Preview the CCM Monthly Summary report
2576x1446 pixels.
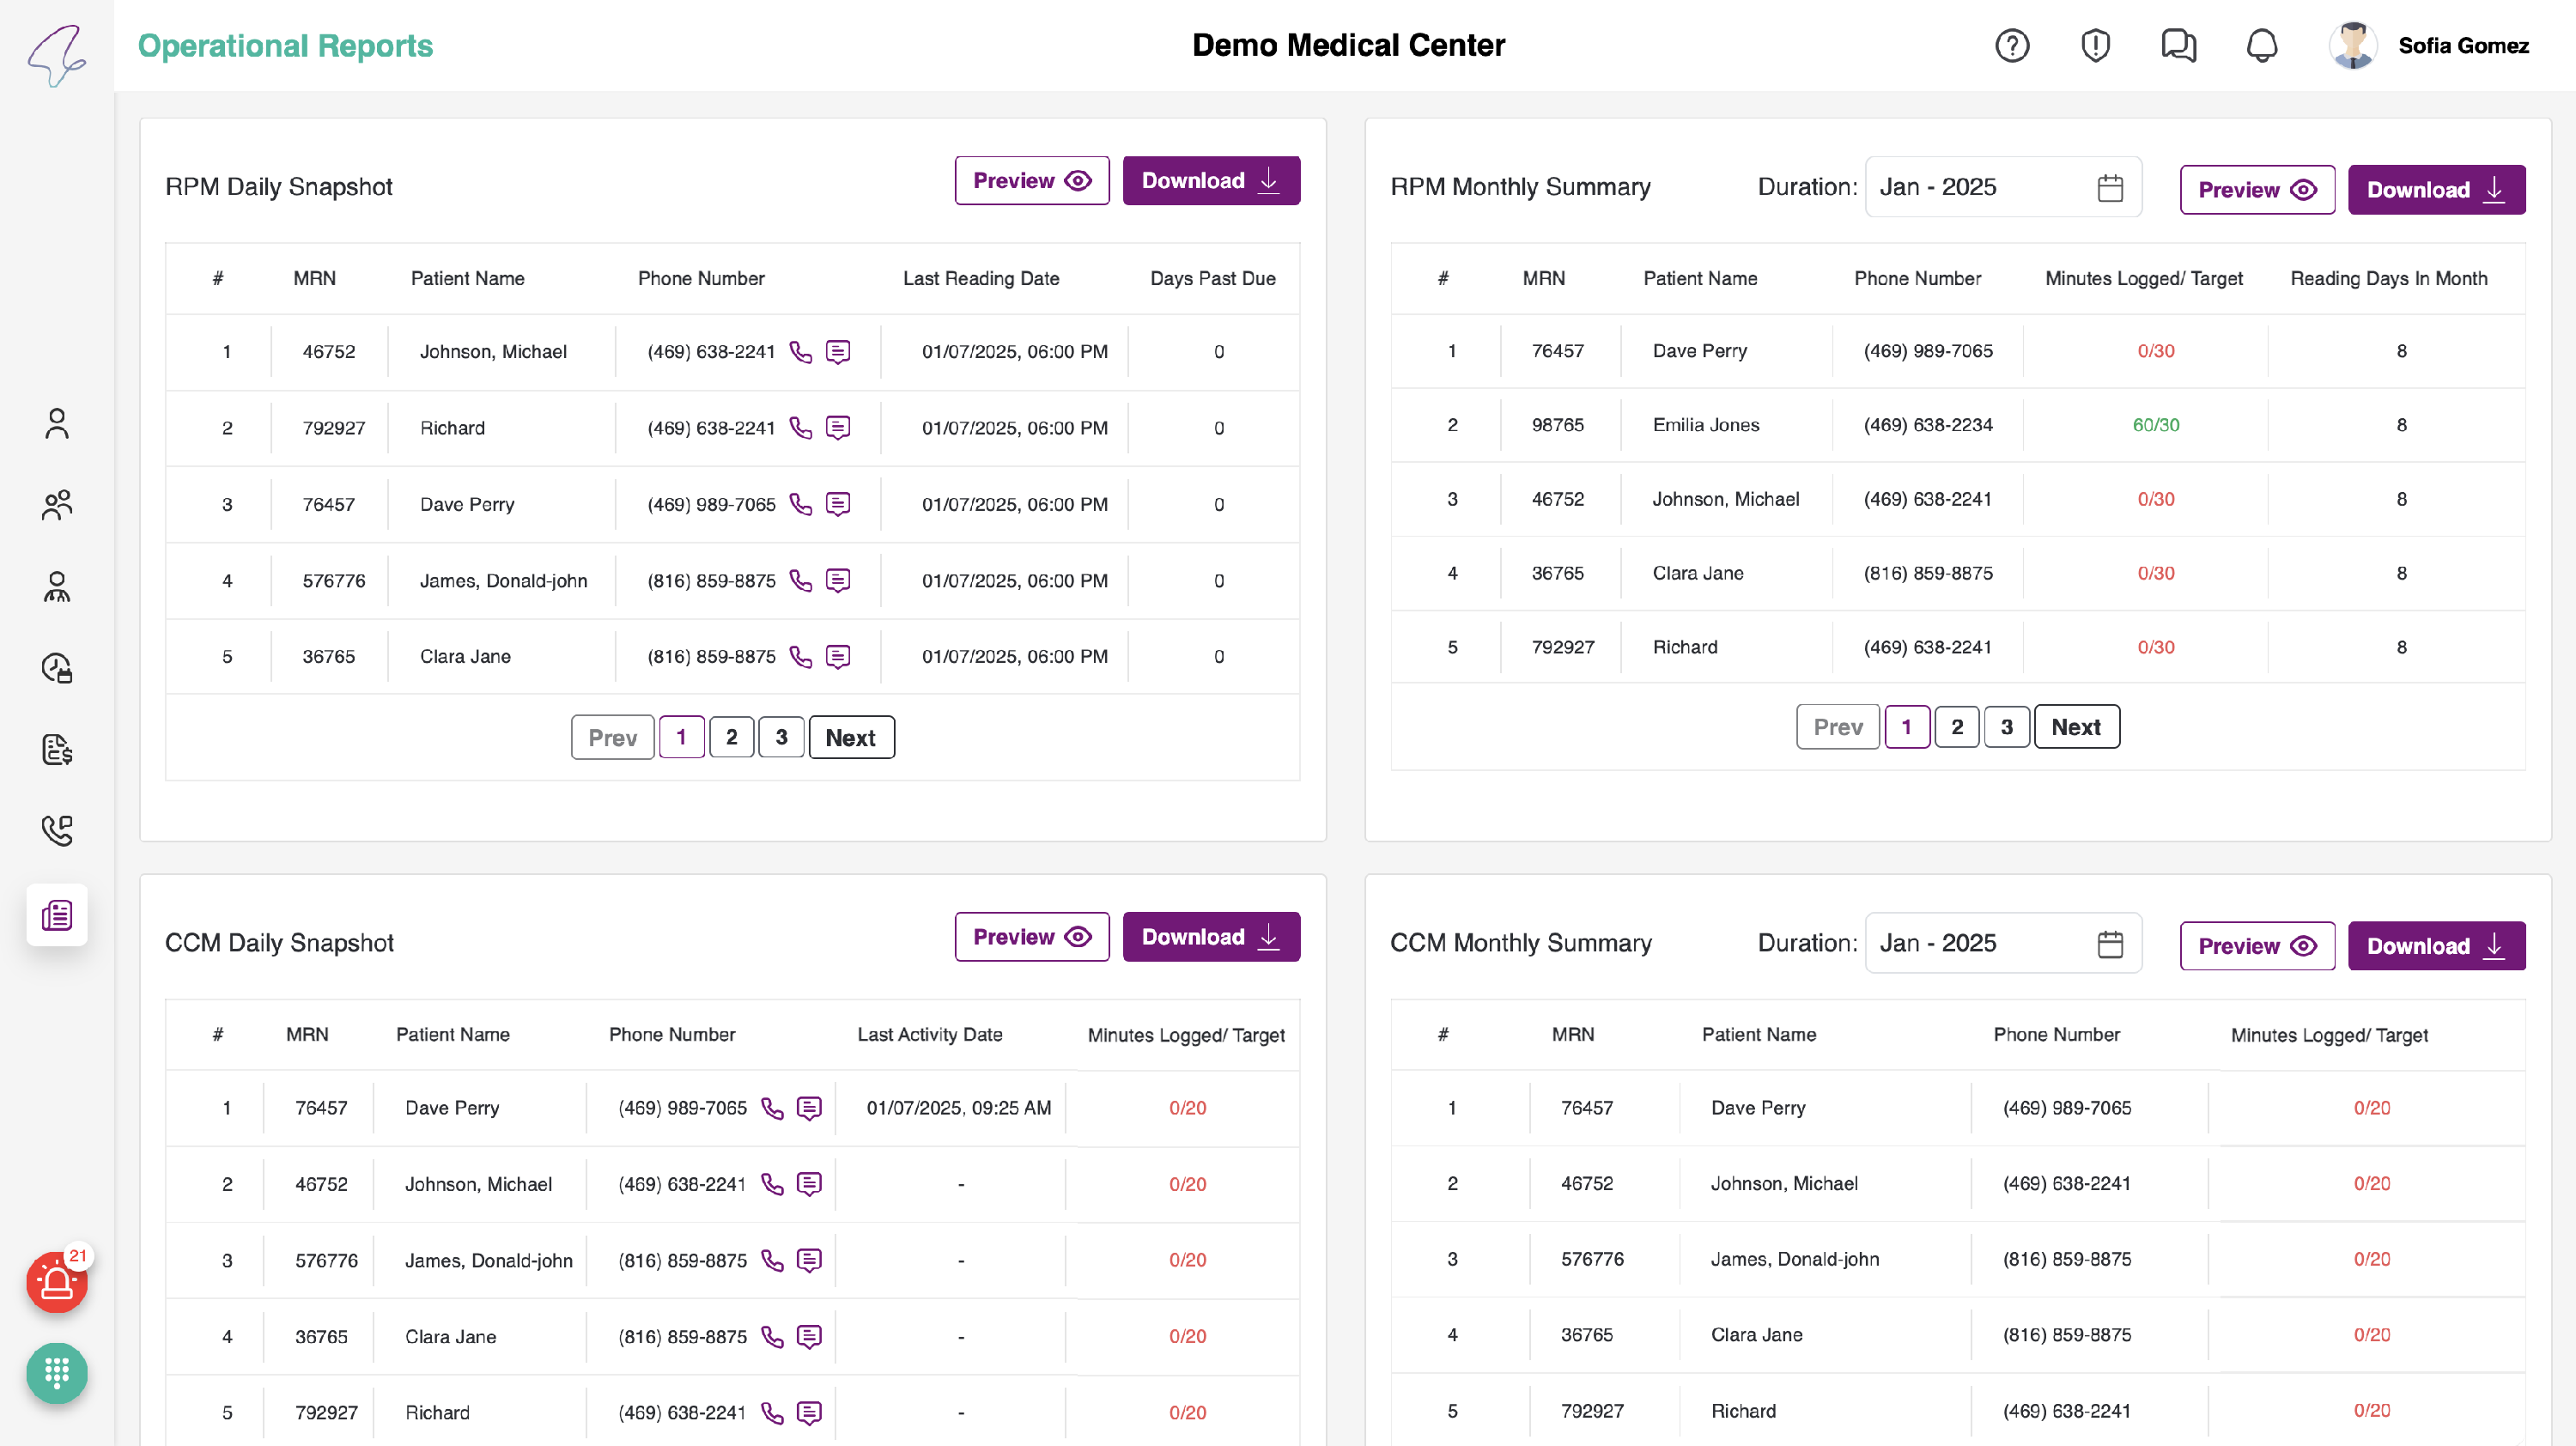pyautogui.click(x=2256, y=946)
